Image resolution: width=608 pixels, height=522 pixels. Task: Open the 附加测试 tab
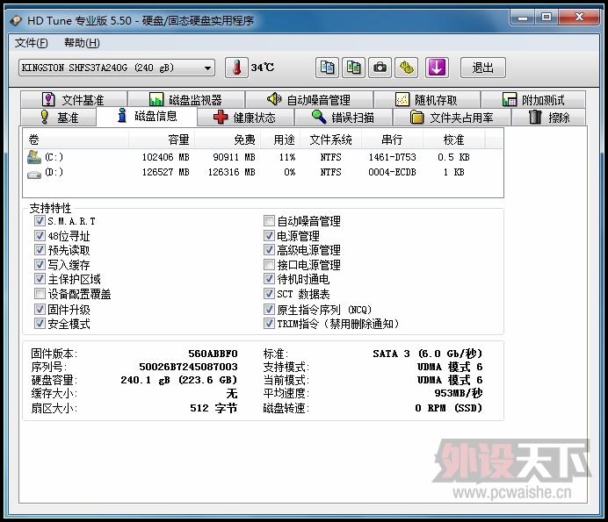(x=533, y=100)
